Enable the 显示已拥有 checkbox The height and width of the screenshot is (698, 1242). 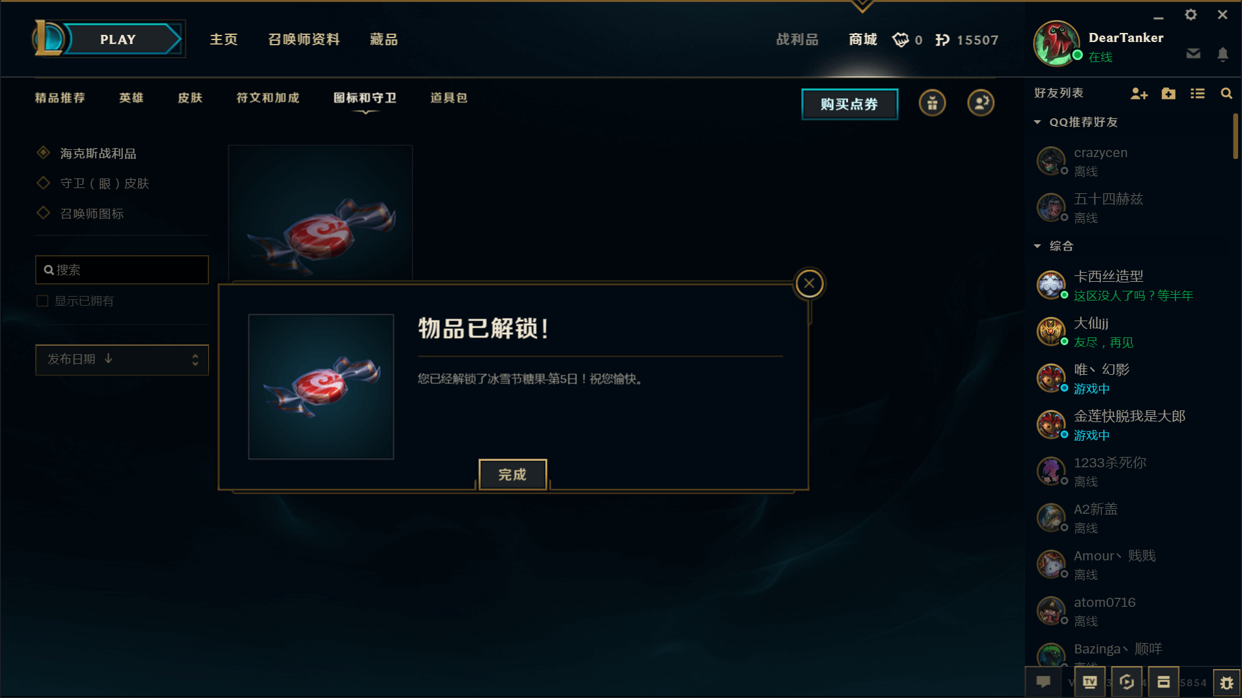43,301
